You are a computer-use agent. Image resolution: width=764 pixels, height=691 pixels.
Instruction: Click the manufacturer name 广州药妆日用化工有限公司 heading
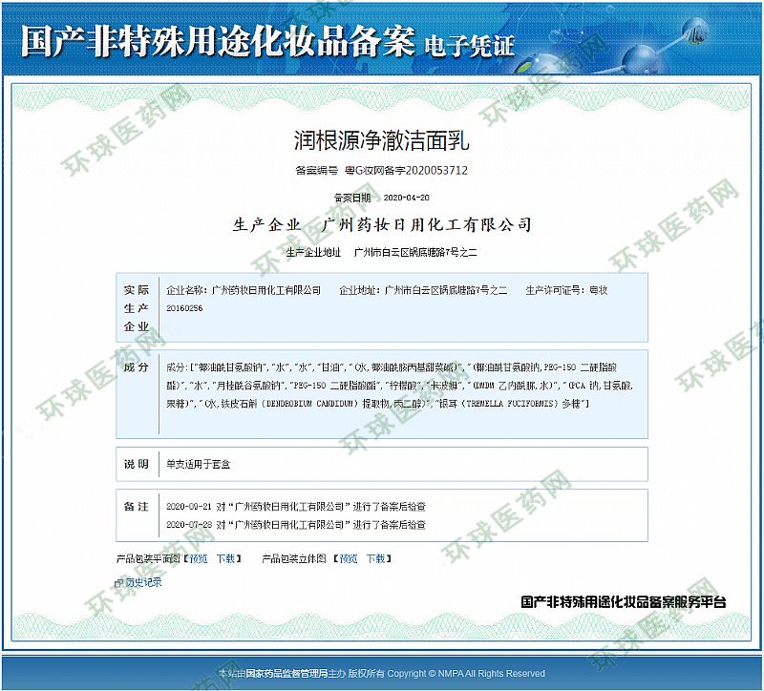click(427, 225)
